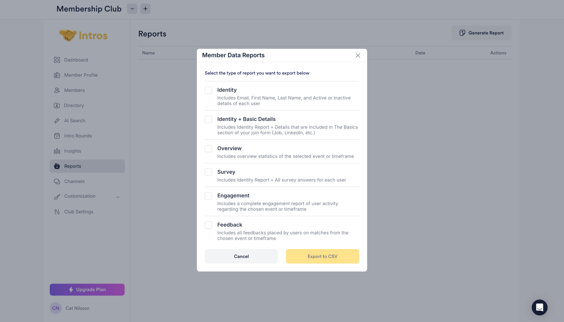This screenshot has height=322, width=564.
Task: Enable the Survey report checkbox
Action: coord(208,172)
